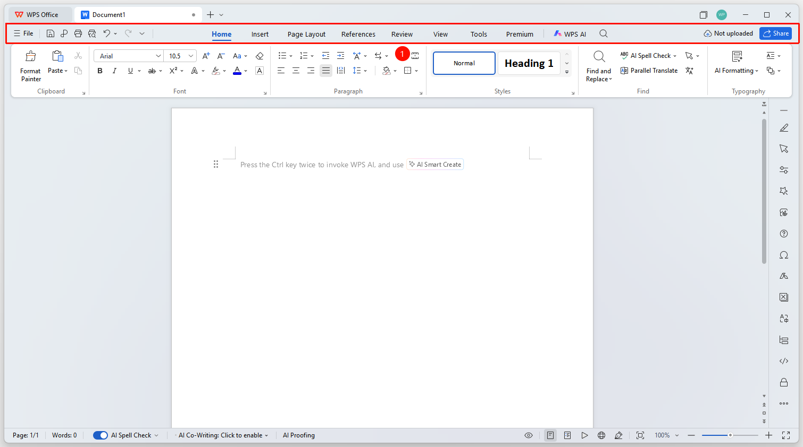Select the Heading 1 style
Viewport: 803px width, 447px height.
click(529, 63)
